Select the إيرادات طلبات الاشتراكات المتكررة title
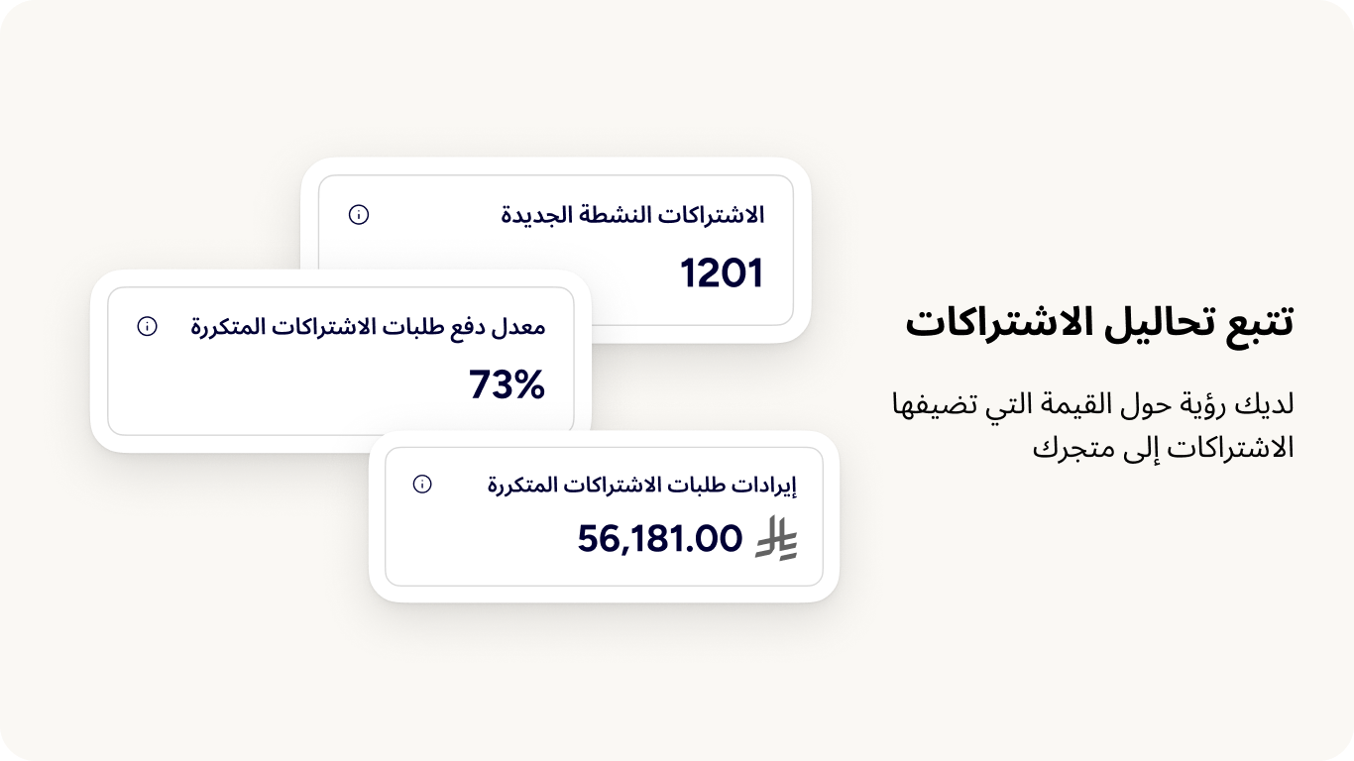The height and width of the screenshot is (761, 1354). tap(642, 485)
